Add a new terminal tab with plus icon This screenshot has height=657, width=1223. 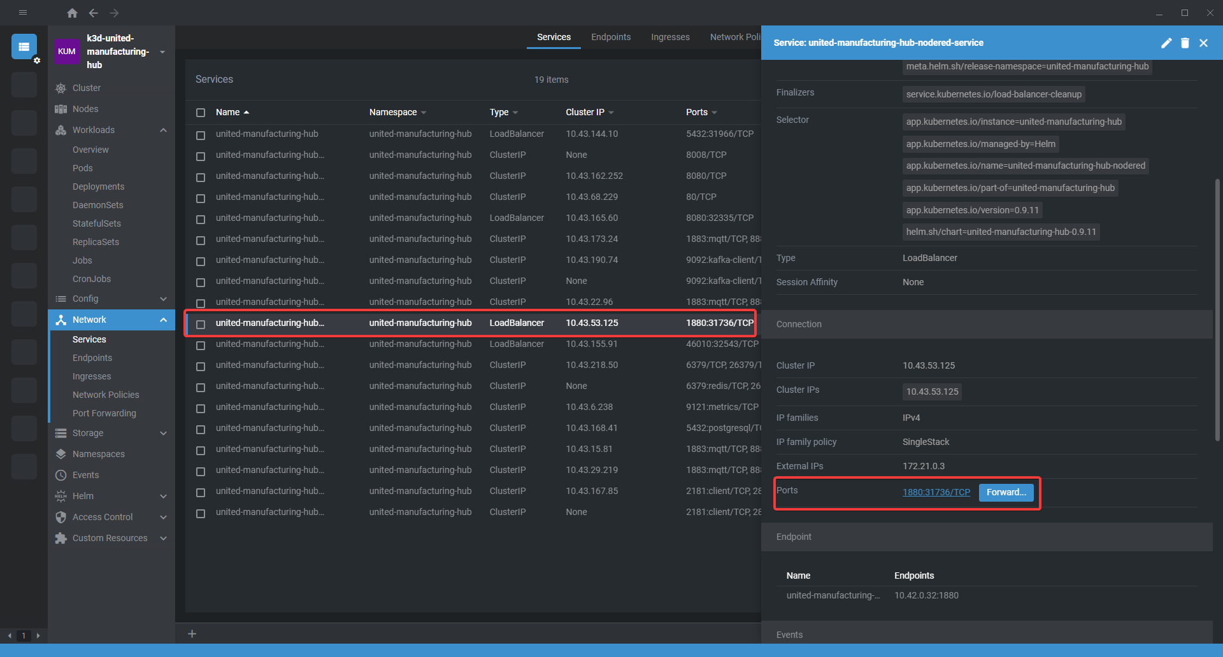(192, 633)
